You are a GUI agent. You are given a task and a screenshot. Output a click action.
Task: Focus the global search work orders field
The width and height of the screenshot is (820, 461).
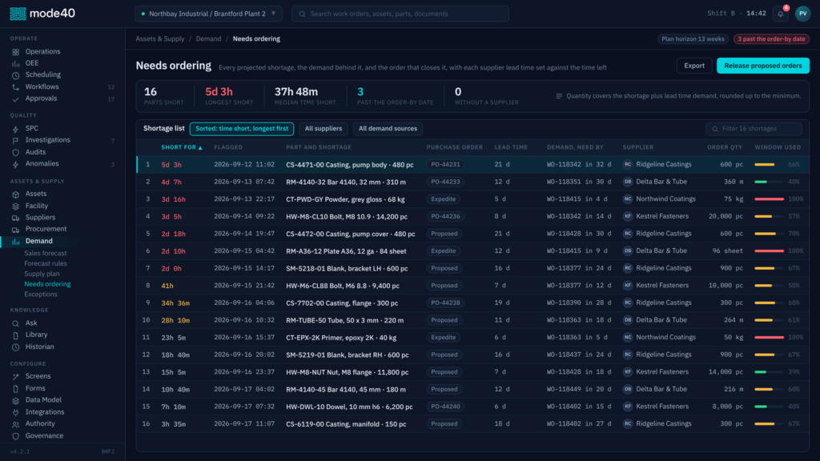(400, 14)
